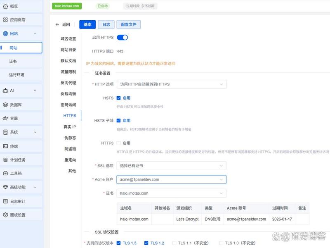The width and height of the screenshot is (330, 248).
Task: Click the 返回 back link
Action: coord(66,24)
